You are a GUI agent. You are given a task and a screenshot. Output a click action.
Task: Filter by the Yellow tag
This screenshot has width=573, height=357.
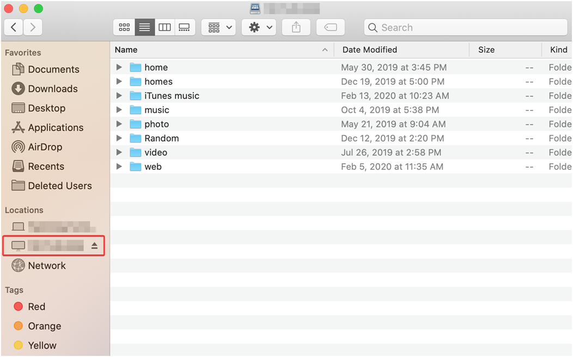[x=35, y=346]
